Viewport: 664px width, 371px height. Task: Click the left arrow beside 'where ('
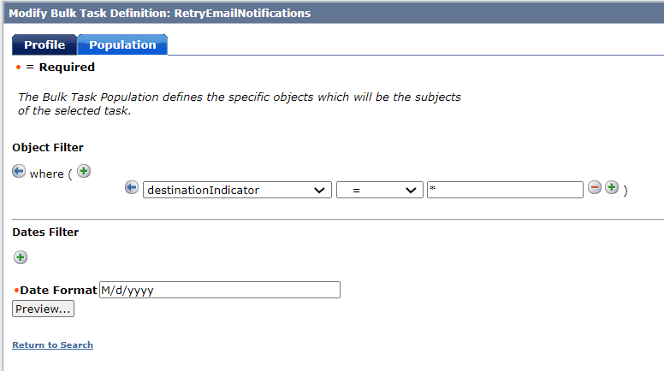coord(19,171)
